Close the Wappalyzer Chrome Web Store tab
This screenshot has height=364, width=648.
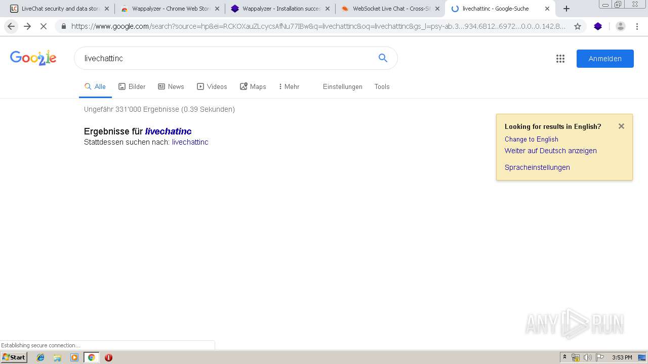217,9
